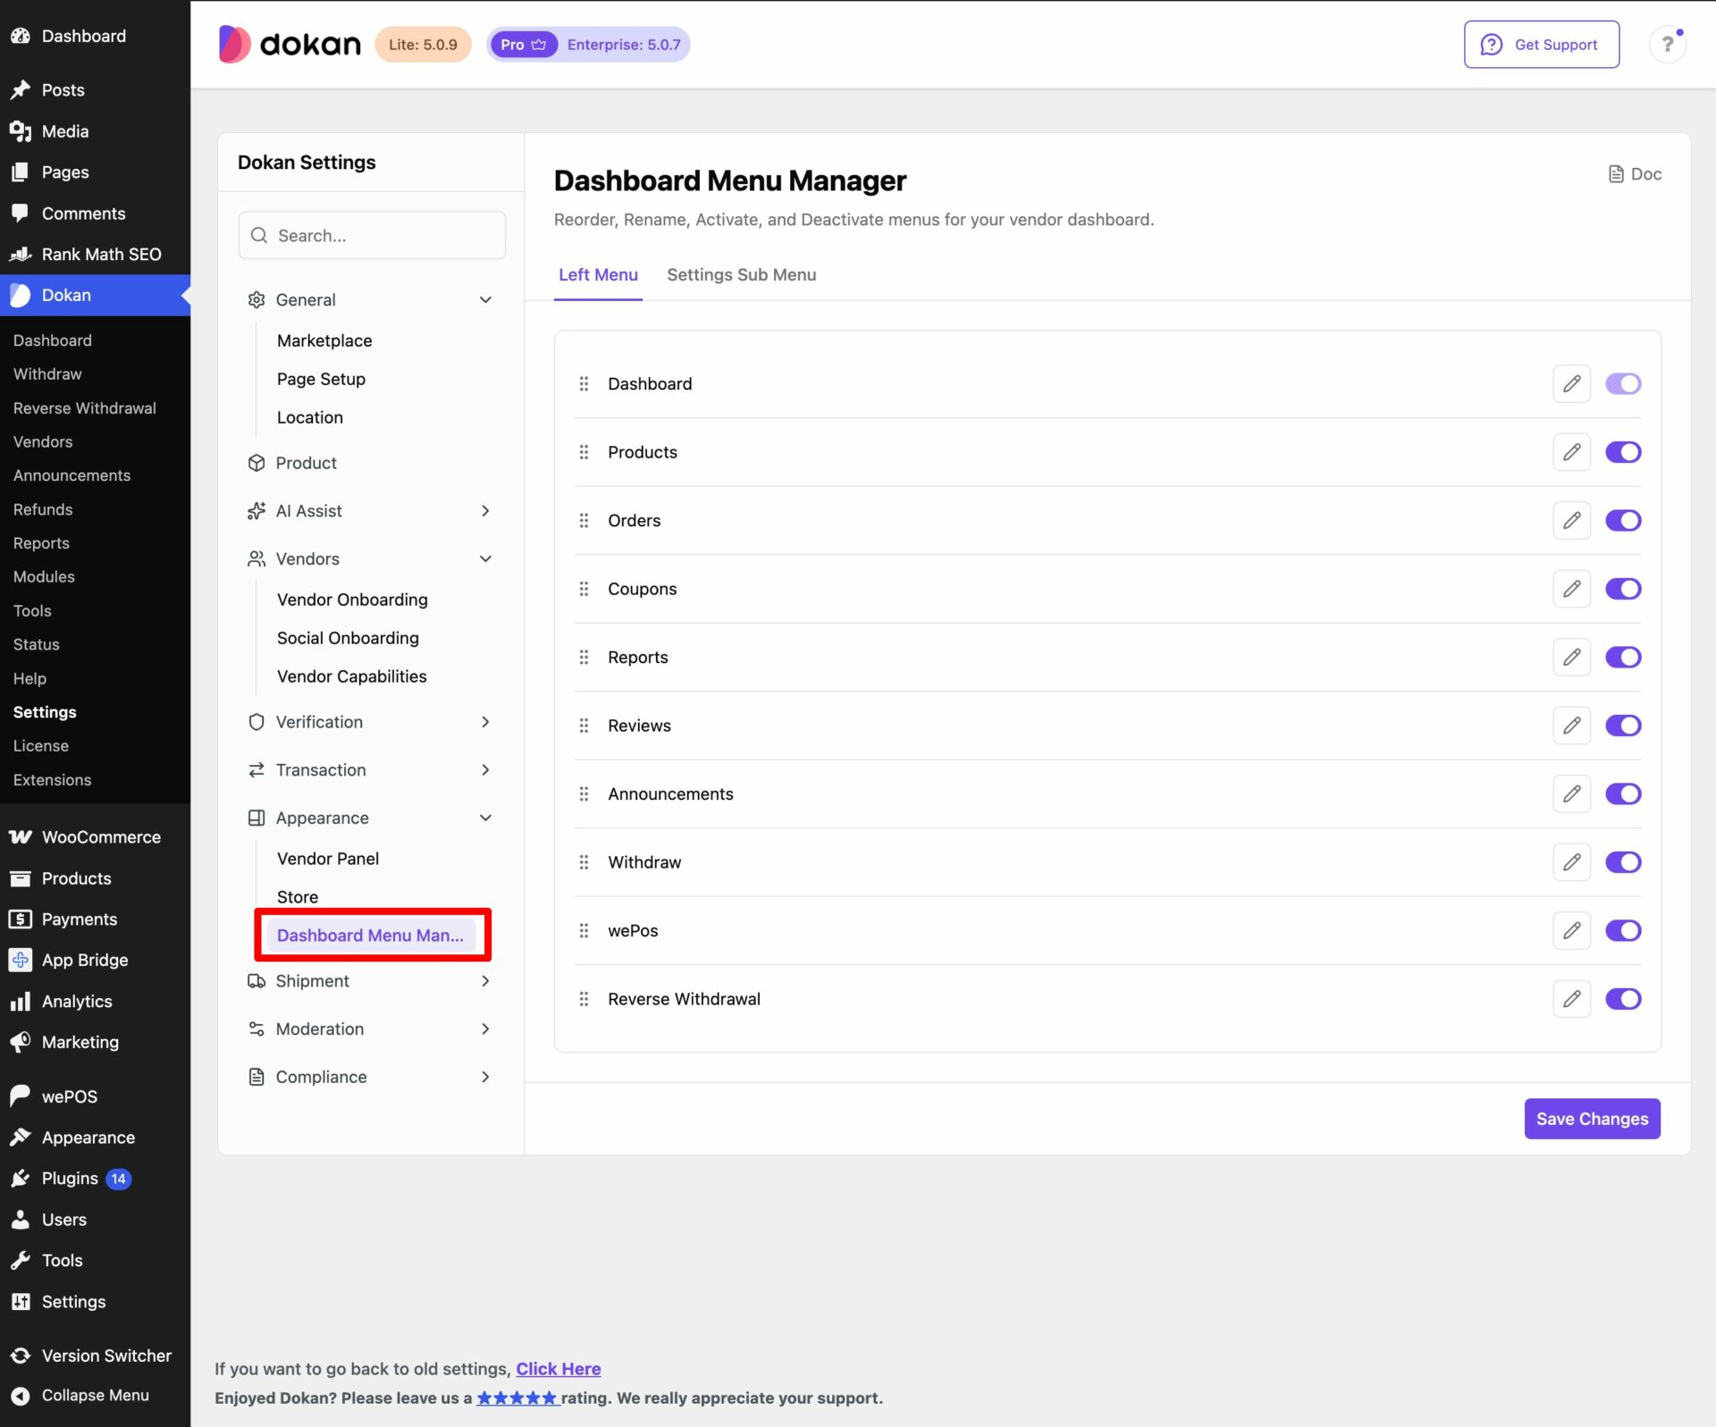Open Vendor Panel appearance settings
The height and width of the screenshot is (1427, 1716).
click(328, 859)
